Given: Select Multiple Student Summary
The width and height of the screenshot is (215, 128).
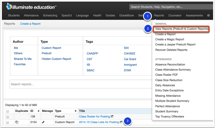Looking at the screenshot, I should (x=172, y=101).
